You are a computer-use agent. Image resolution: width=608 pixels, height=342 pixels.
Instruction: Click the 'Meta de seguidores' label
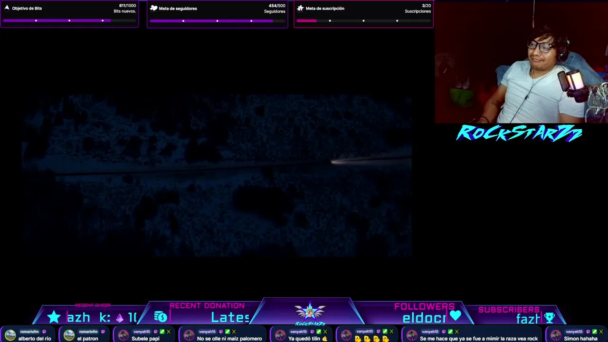tap(178, 8)
